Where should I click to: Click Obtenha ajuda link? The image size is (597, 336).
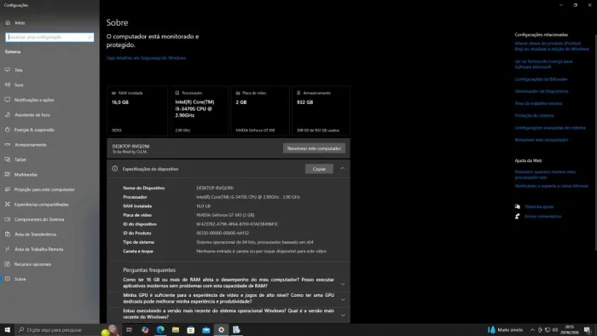pos(539,206)
